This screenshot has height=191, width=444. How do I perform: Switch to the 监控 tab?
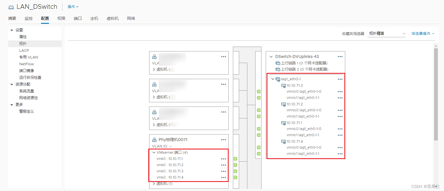[x=29, y=18]
